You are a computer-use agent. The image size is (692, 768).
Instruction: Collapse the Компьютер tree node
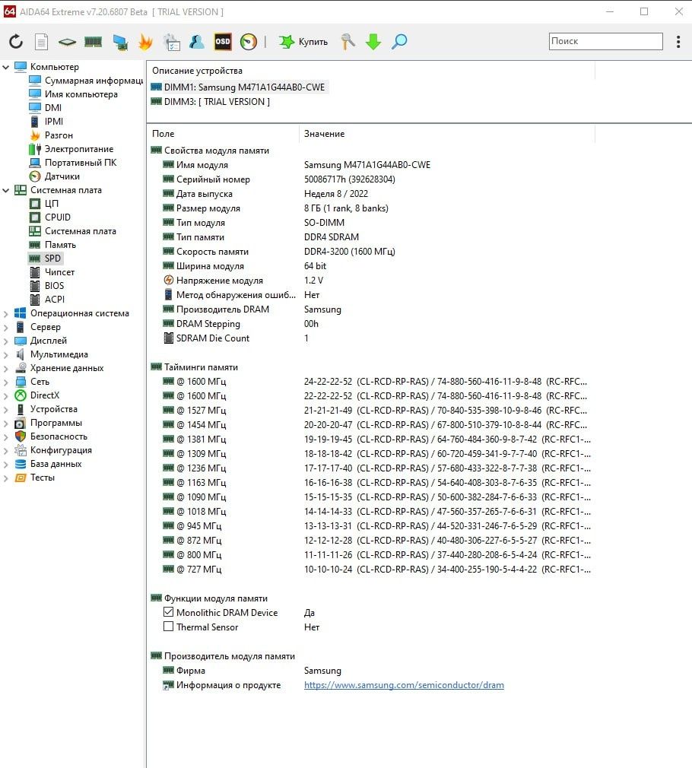click(6, 67)
